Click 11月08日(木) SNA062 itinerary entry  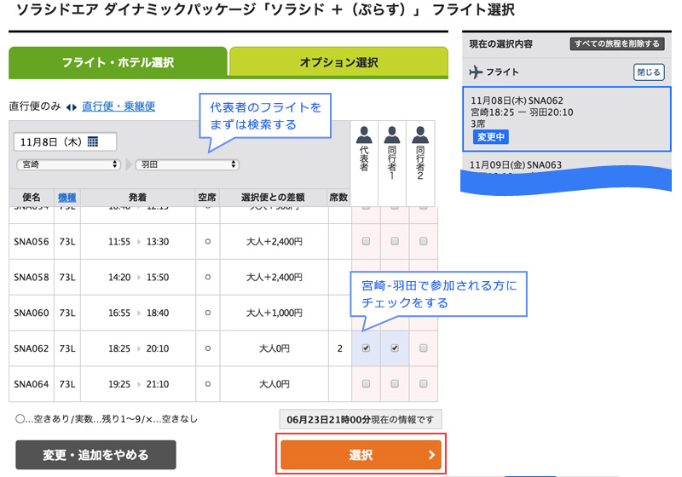pyautogui.click(x=566, y=118)
